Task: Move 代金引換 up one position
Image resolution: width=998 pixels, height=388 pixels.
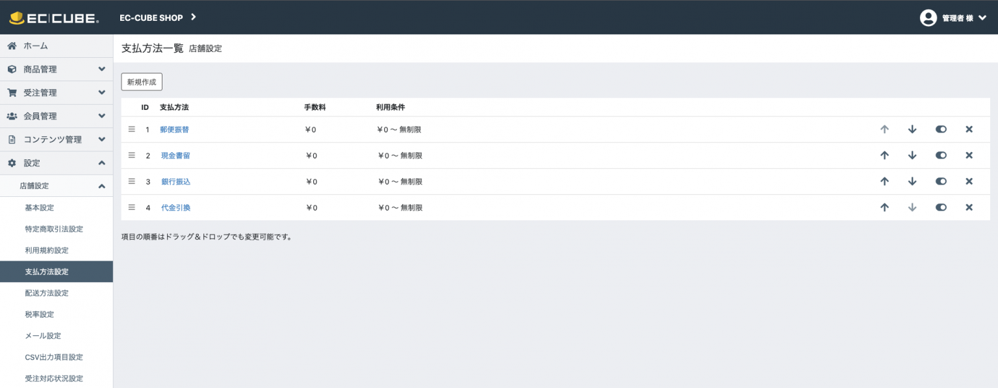Action: (884, 207)
